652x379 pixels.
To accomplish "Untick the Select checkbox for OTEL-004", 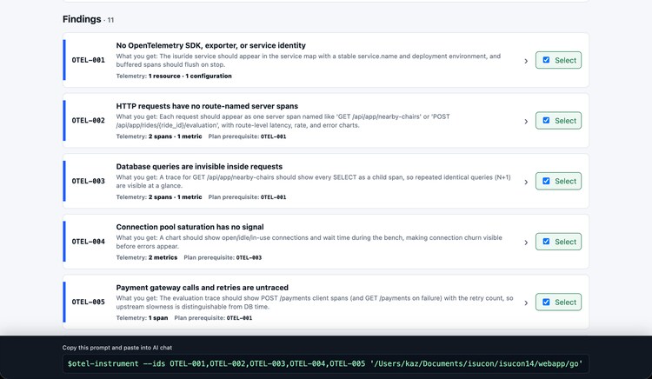I will (546, 242).
